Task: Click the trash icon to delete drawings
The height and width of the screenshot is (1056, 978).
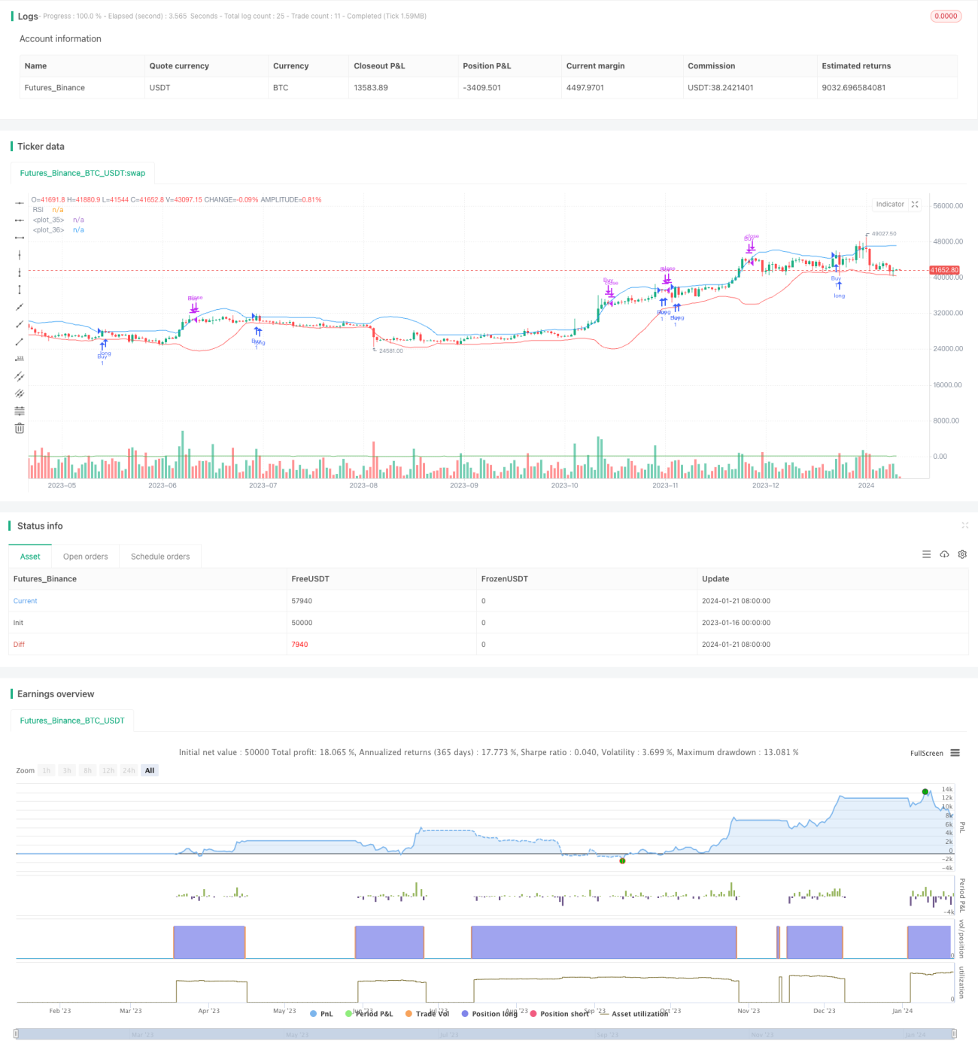Action: (x=20, y=428)
